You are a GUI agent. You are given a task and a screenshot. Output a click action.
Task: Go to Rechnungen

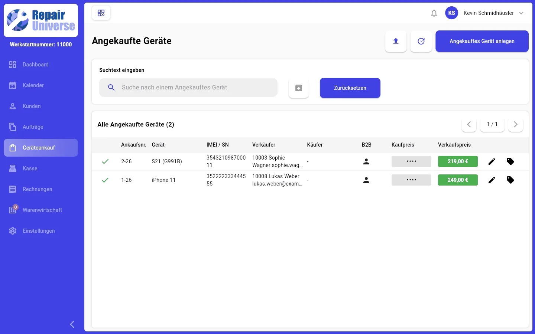coord(41,189)
